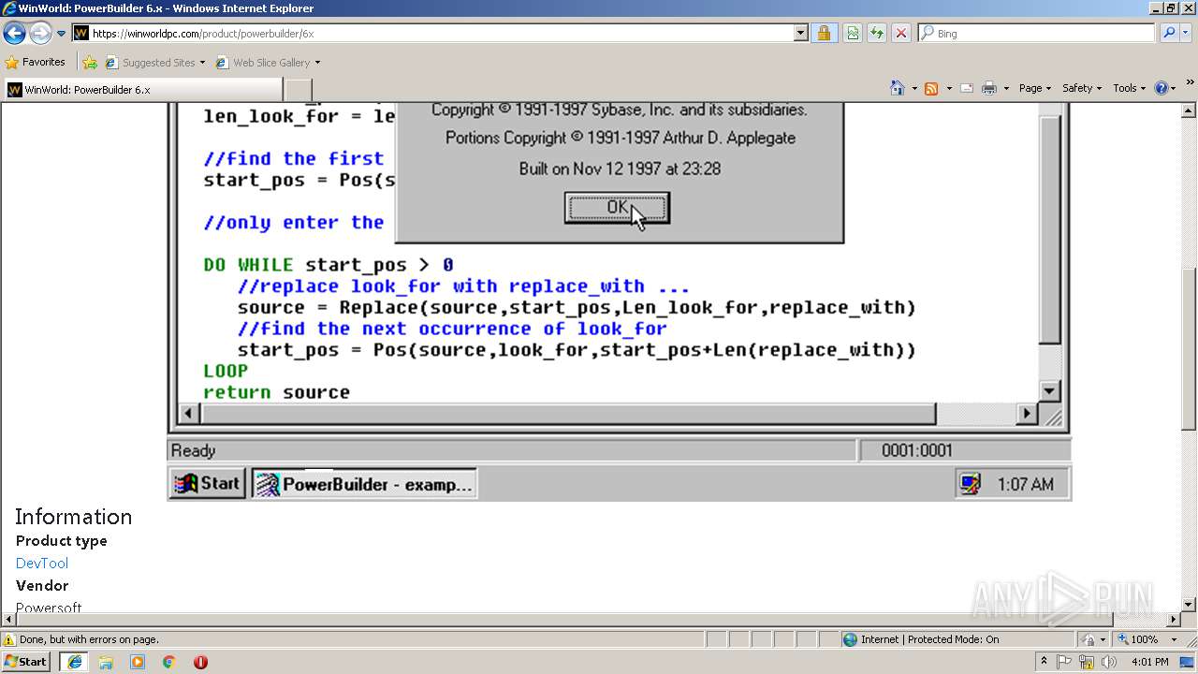Click the OK button in About dialog
Image resolution: width=1198 pixels, height=674 pixels.
click(617, 208)
